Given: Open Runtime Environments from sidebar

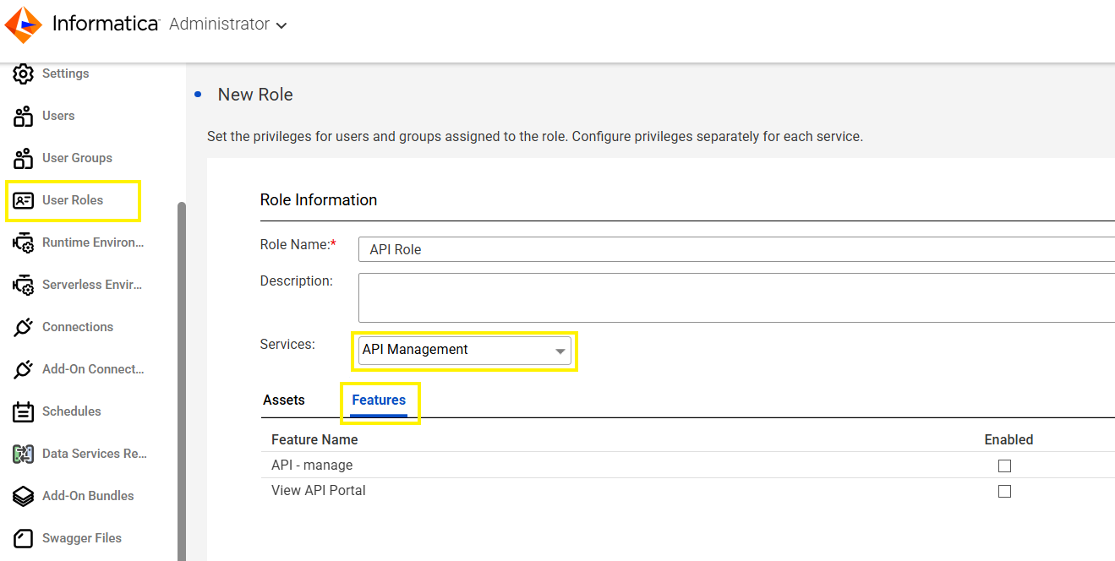Looking at the screenshot, I should (93, 242).
